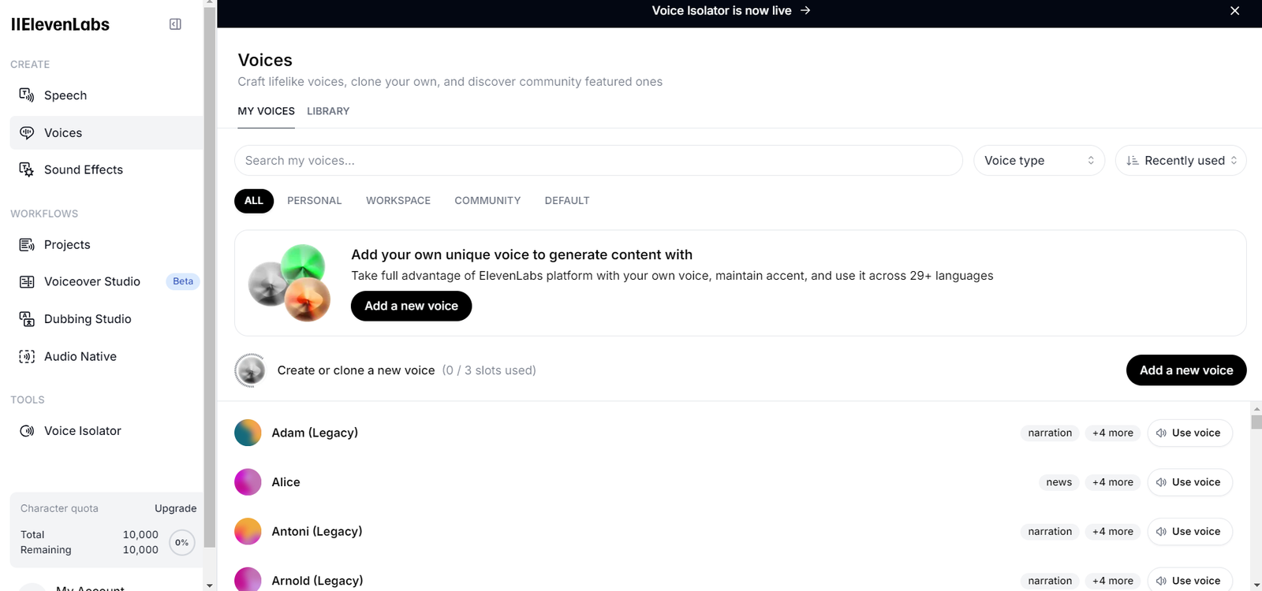Filter voices by PERSONAL category

point(314,201)
